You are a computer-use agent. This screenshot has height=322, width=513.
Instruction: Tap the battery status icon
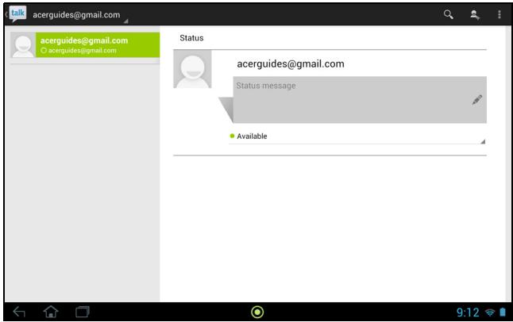click(503, 312)
